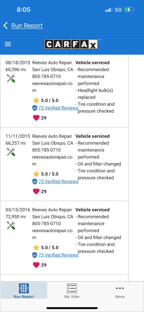
Task: Open 73 Verified Reviews in 11/11/2015 record
Action: point(58,182)
